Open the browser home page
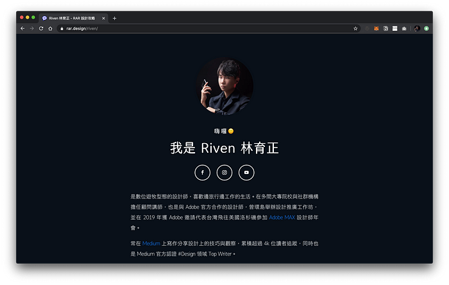Viewport: 449px width, 285px height. (51, 28)
